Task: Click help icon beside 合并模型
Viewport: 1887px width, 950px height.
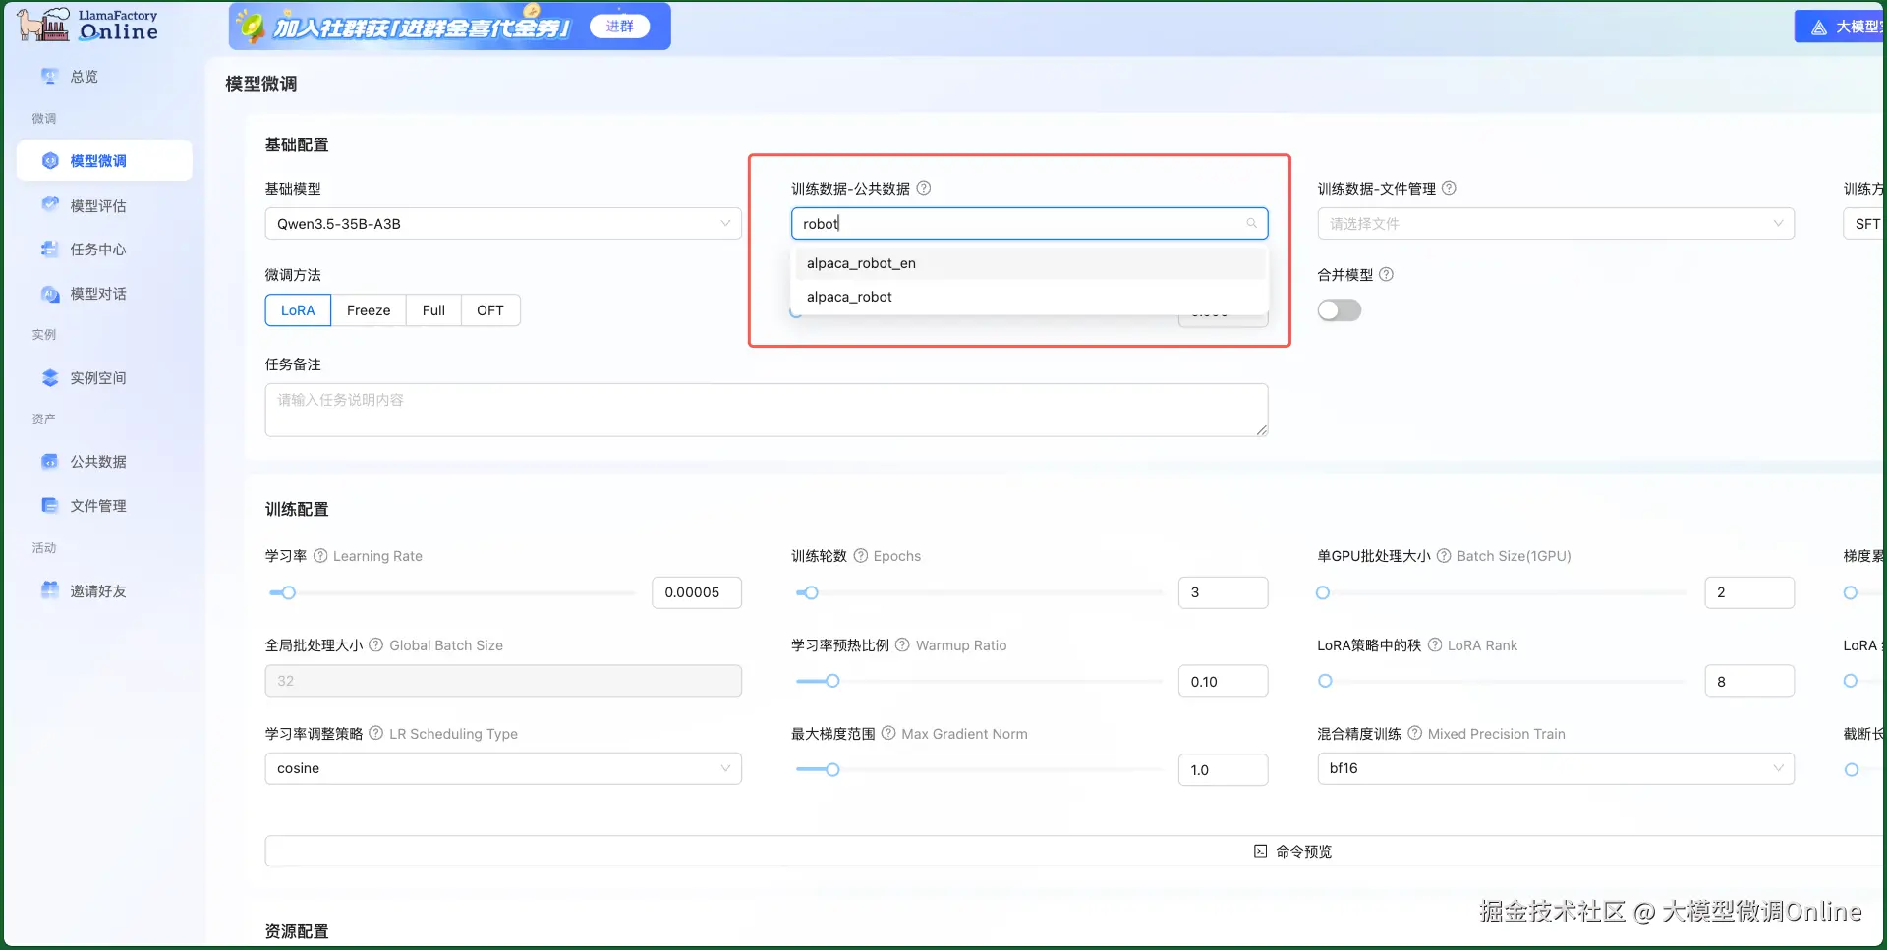Action: coord(1387,274)
